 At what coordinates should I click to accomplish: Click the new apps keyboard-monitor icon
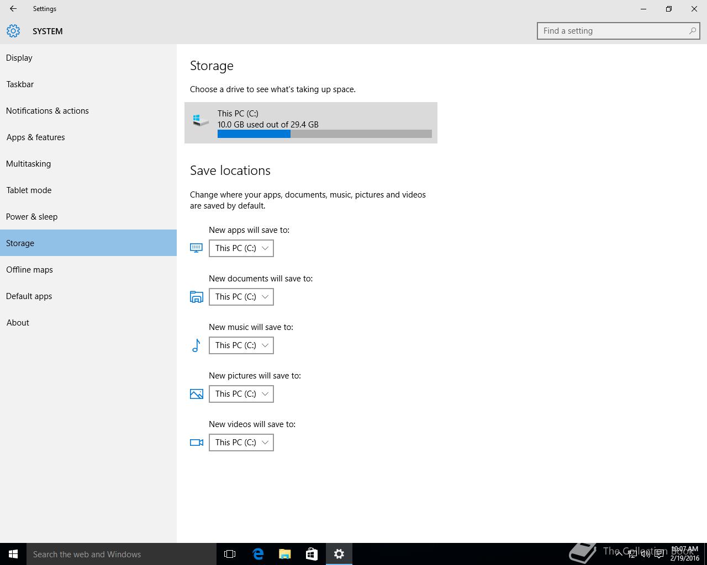[196, 248]
